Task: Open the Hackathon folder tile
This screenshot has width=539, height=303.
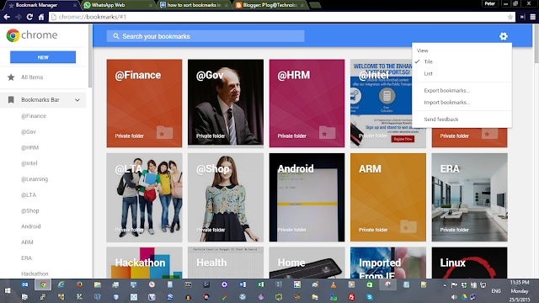Action: point(144,263)
